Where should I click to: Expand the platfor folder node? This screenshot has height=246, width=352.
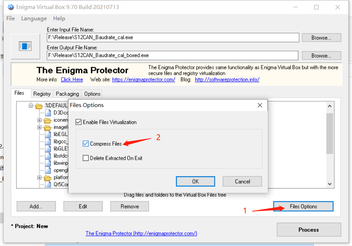39,177
